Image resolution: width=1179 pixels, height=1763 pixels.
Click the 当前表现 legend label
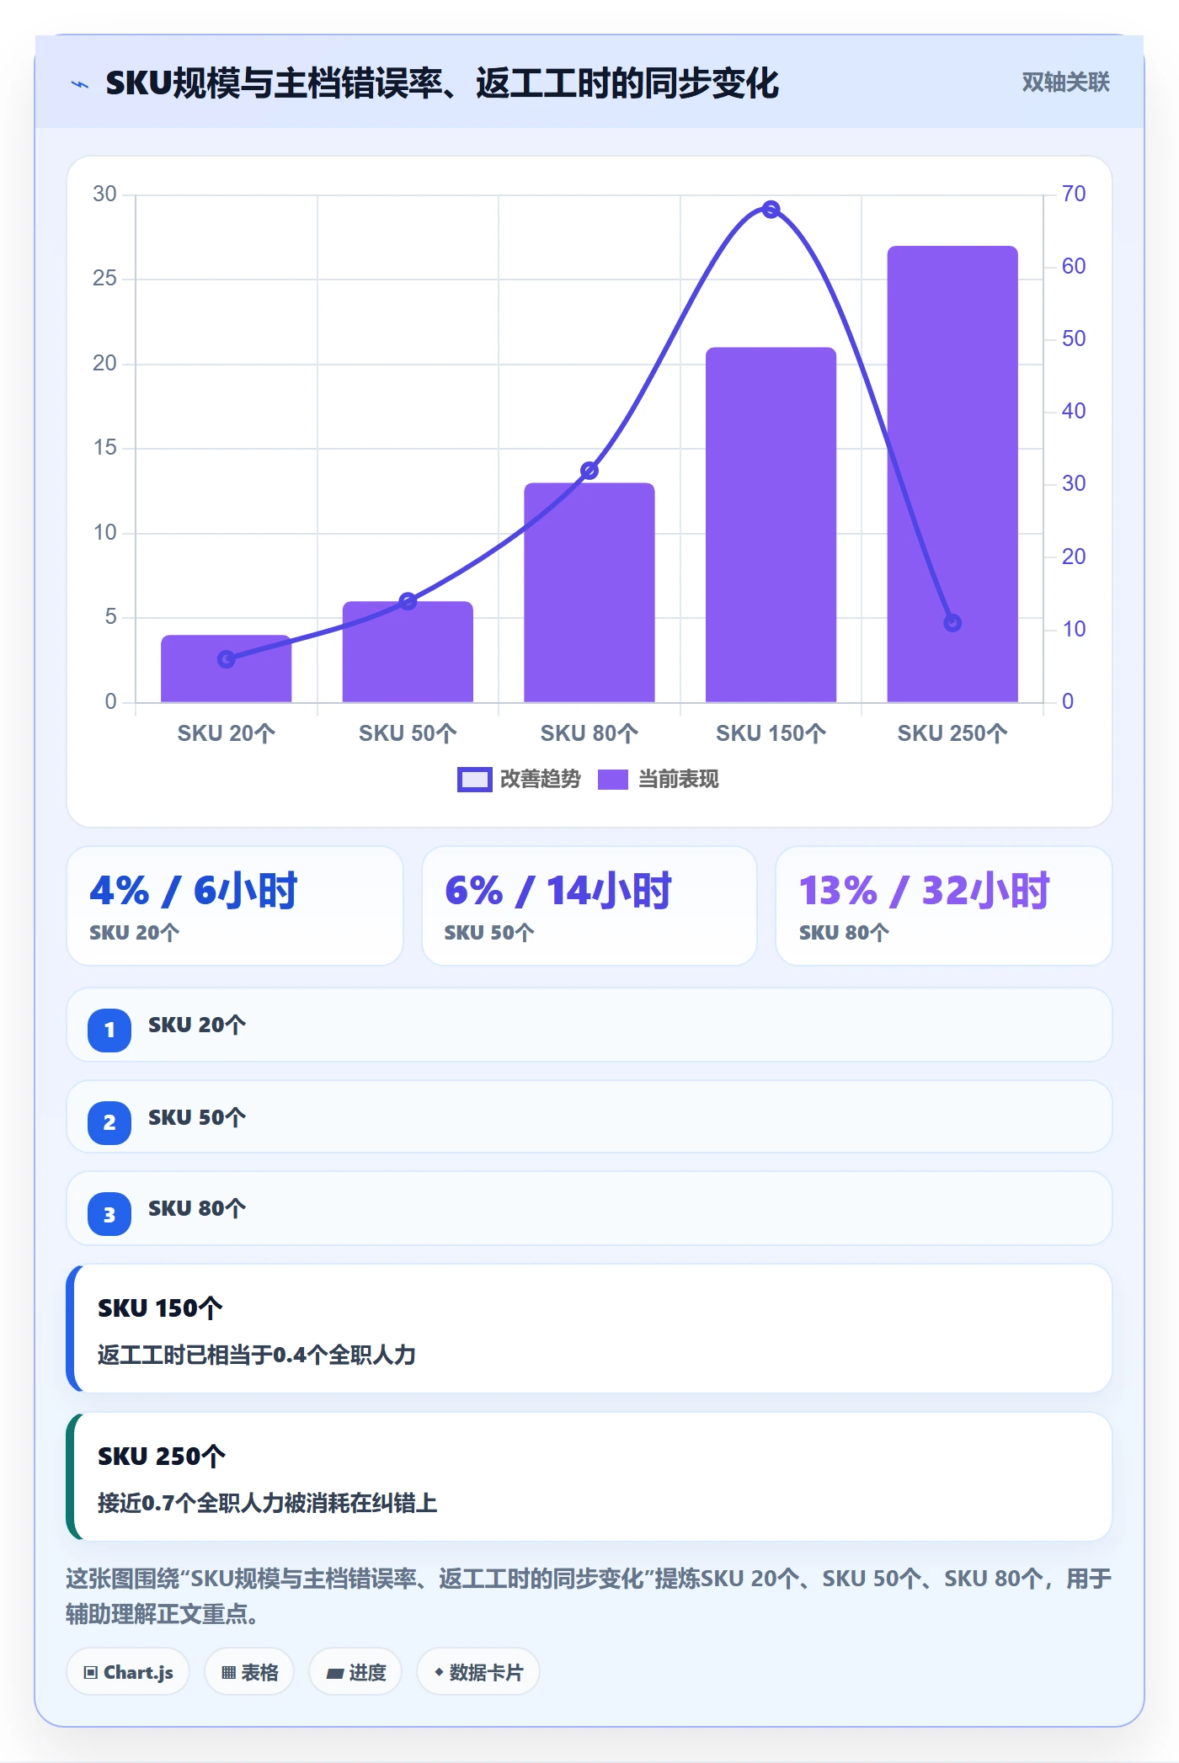coord(679,780)
